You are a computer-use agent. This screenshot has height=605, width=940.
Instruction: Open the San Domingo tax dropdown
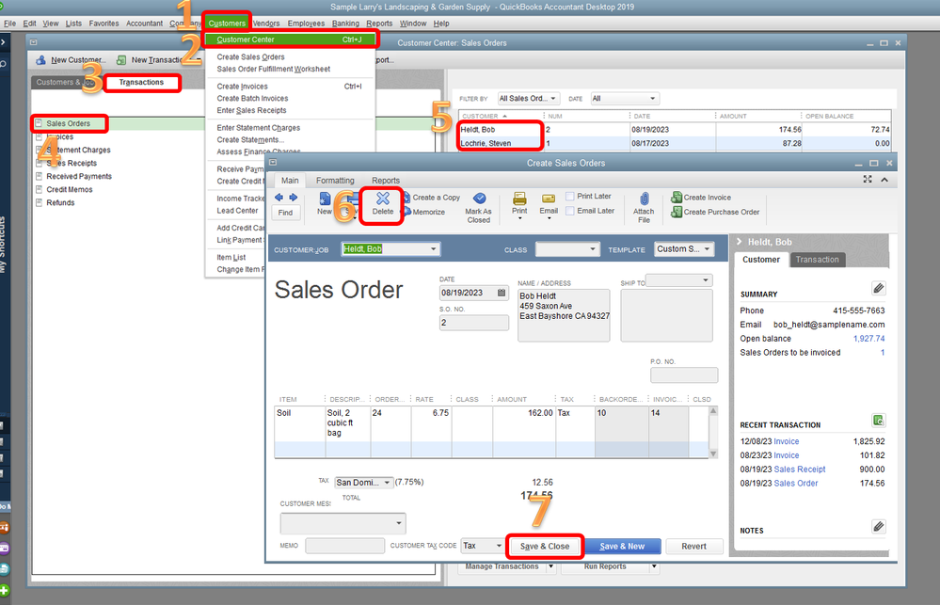coord(388,482)
